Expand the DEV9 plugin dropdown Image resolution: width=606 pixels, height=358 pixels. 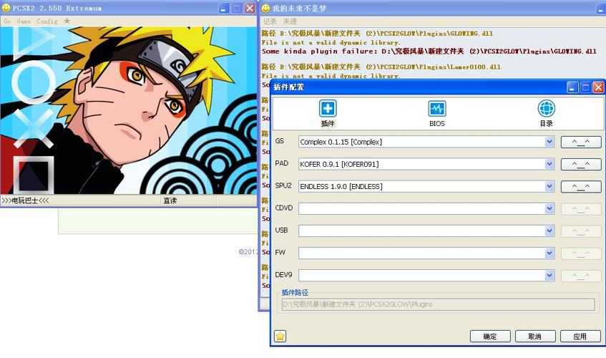549,275
